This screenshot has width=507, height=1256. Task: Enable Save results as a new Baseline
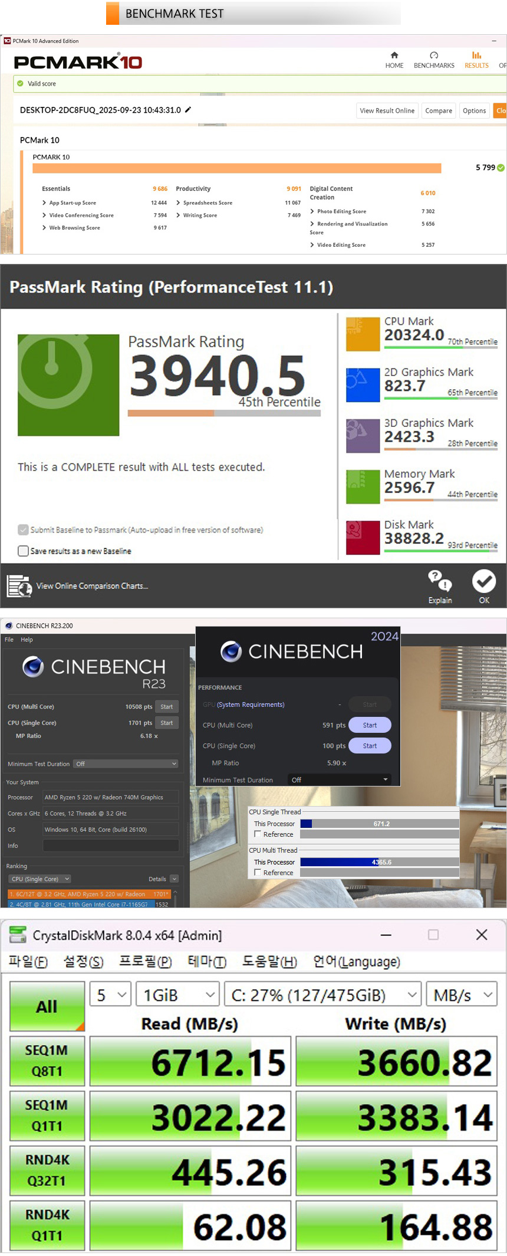click(x=23, y=551)
